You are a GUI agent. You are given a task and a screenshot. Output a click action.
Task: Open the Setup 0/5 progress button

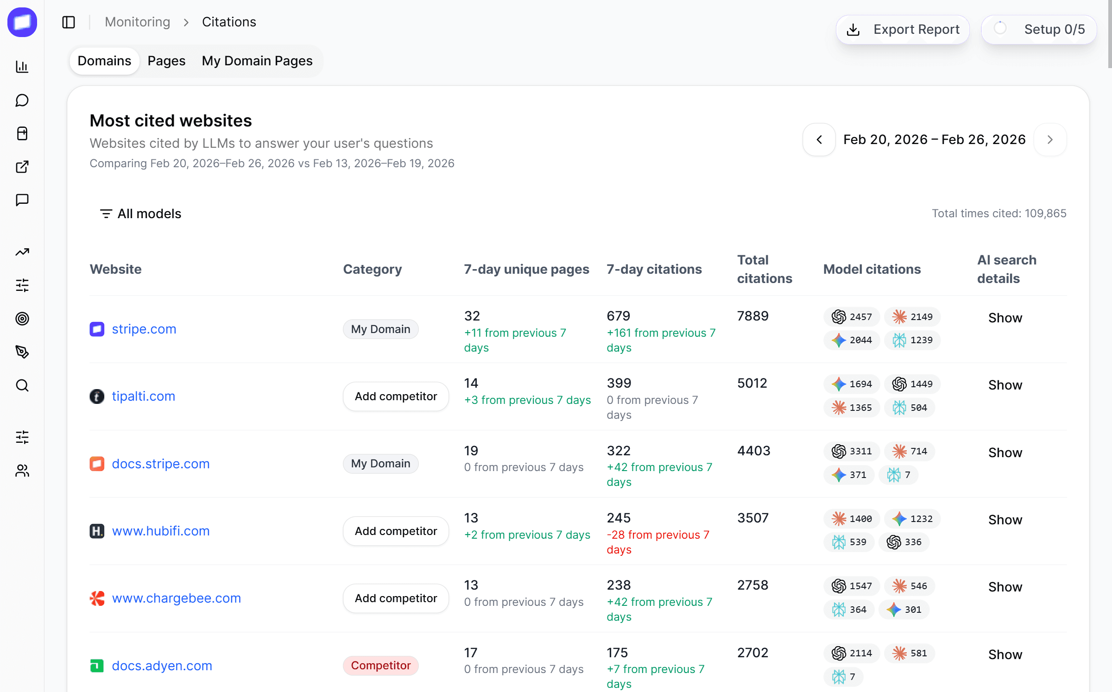point(1039,30)
